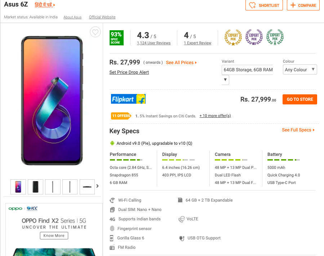Click the gold Expert Pick badge
Viewport: 324px width, 256px height.
(x=233, y=37)
